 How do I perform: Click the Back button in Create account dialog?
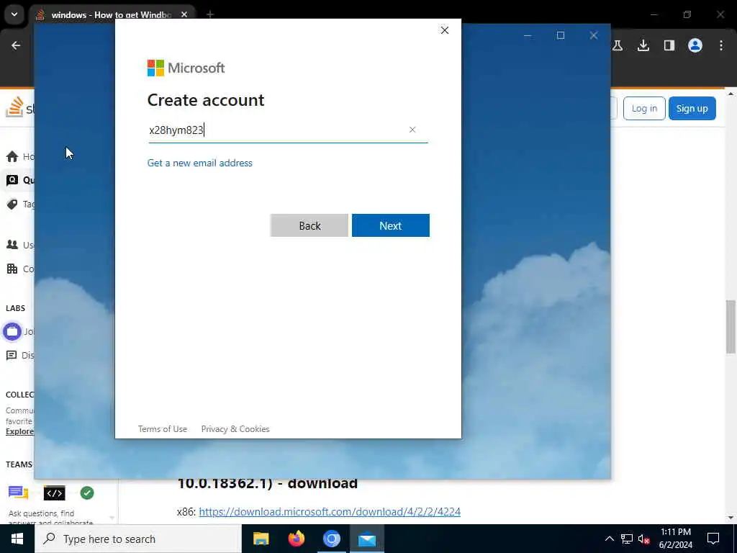point(309,225)
